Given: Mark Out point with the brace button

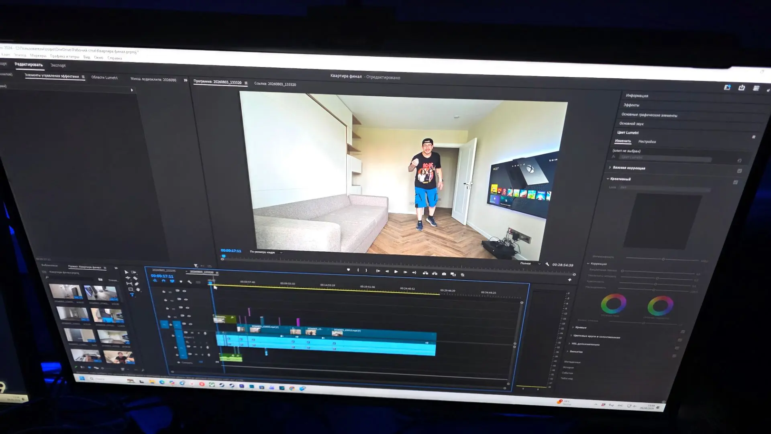Looking at the screenshot, I should [x=366, y=271].
